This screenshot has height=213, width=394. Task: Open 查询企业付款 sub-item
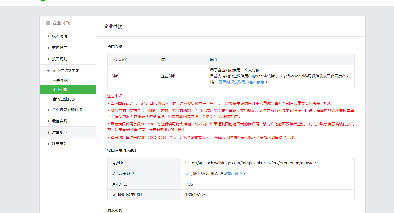pyautogui.click(x=64, y=99)
